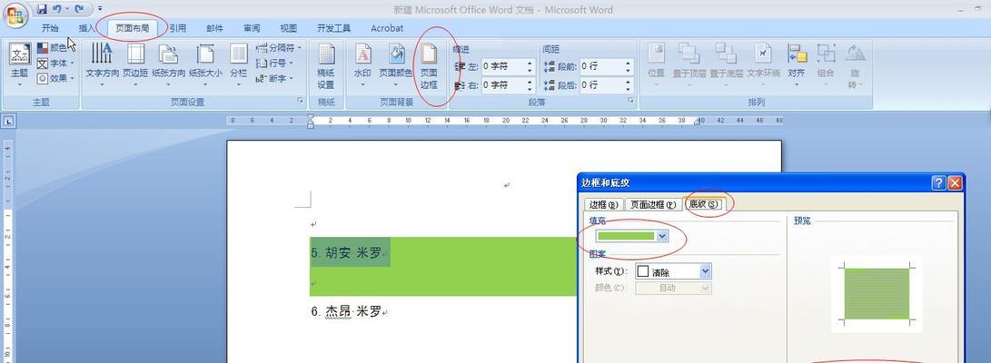Click the 段前 spacing before field
The width and height of the screenshot is (991, 363).
click(x=601, y=66)
